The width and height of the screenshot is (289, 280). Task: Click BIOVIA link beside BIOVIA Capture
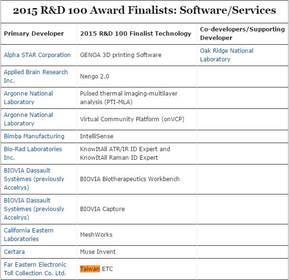[x=34, y=209]
